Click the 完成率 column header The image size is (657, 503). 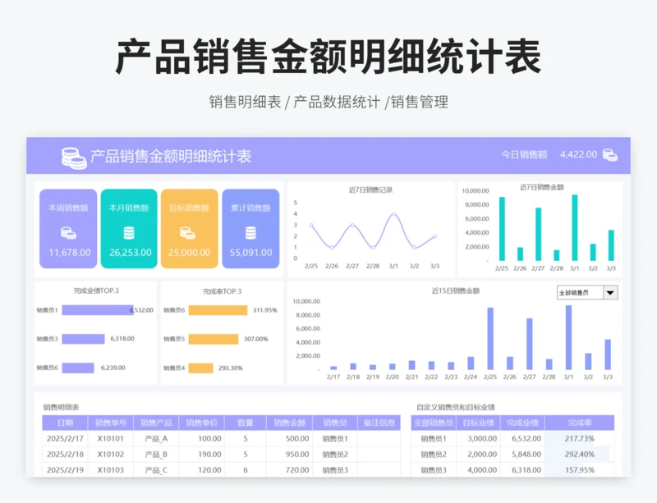pos(580,423)
